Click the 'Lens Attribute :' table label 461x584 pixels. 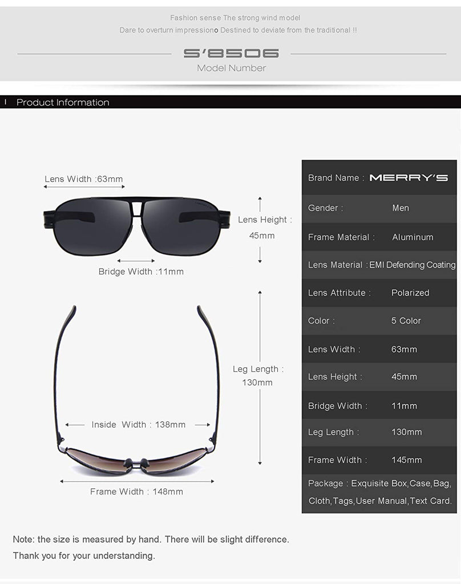coord(339,293)
